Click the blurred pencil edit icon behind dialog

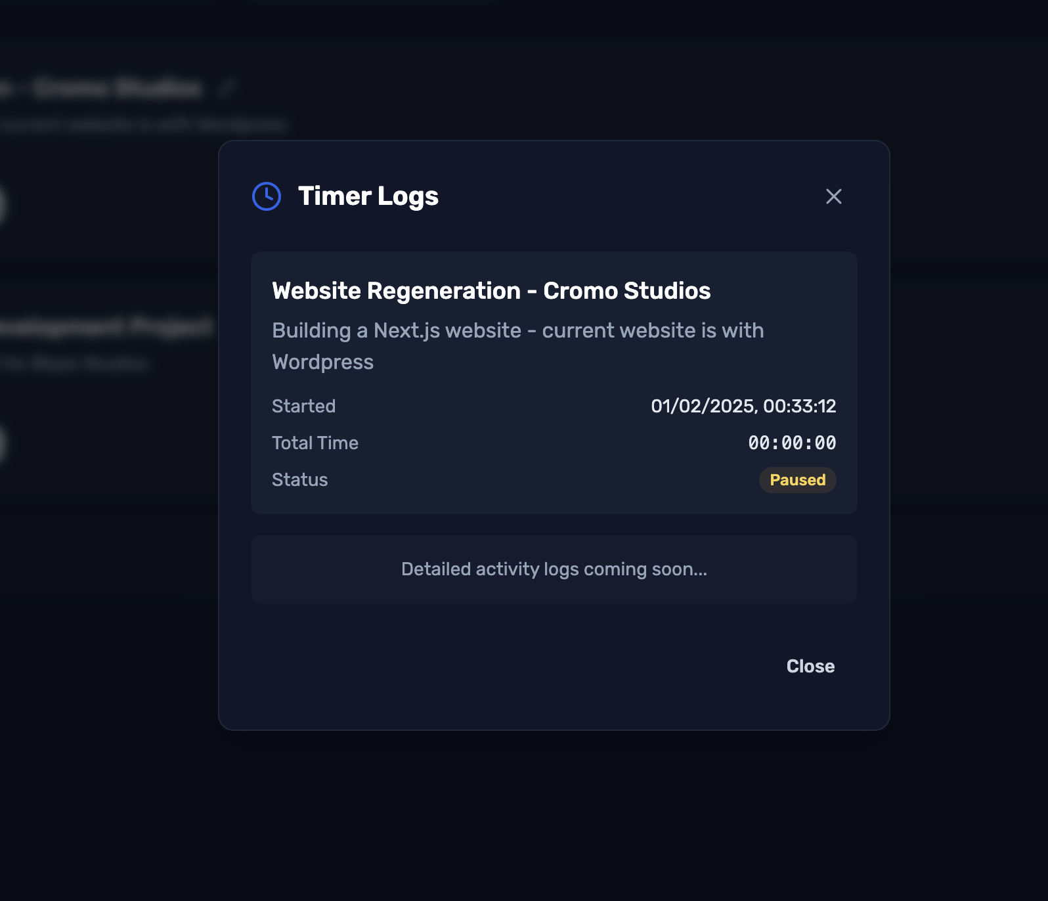tap(227, 87)
